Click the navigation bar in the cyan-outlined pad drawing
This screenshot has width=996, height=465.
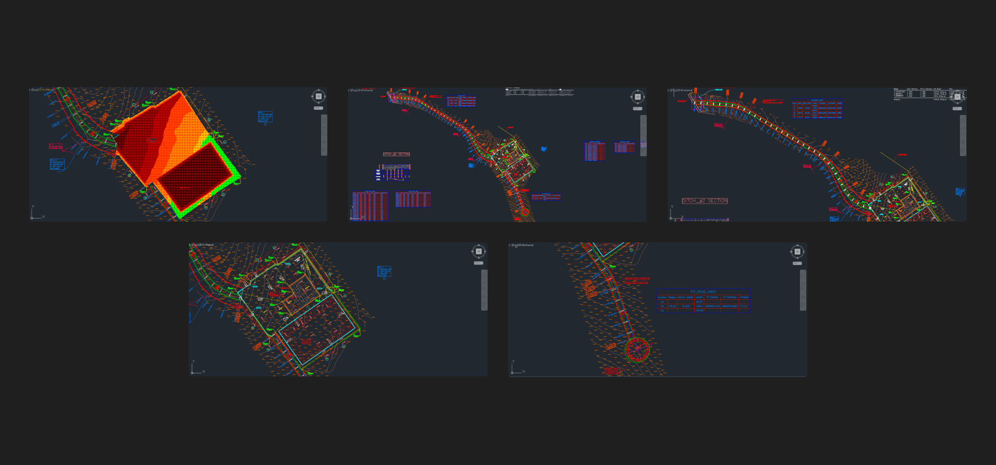pos(484,290)
